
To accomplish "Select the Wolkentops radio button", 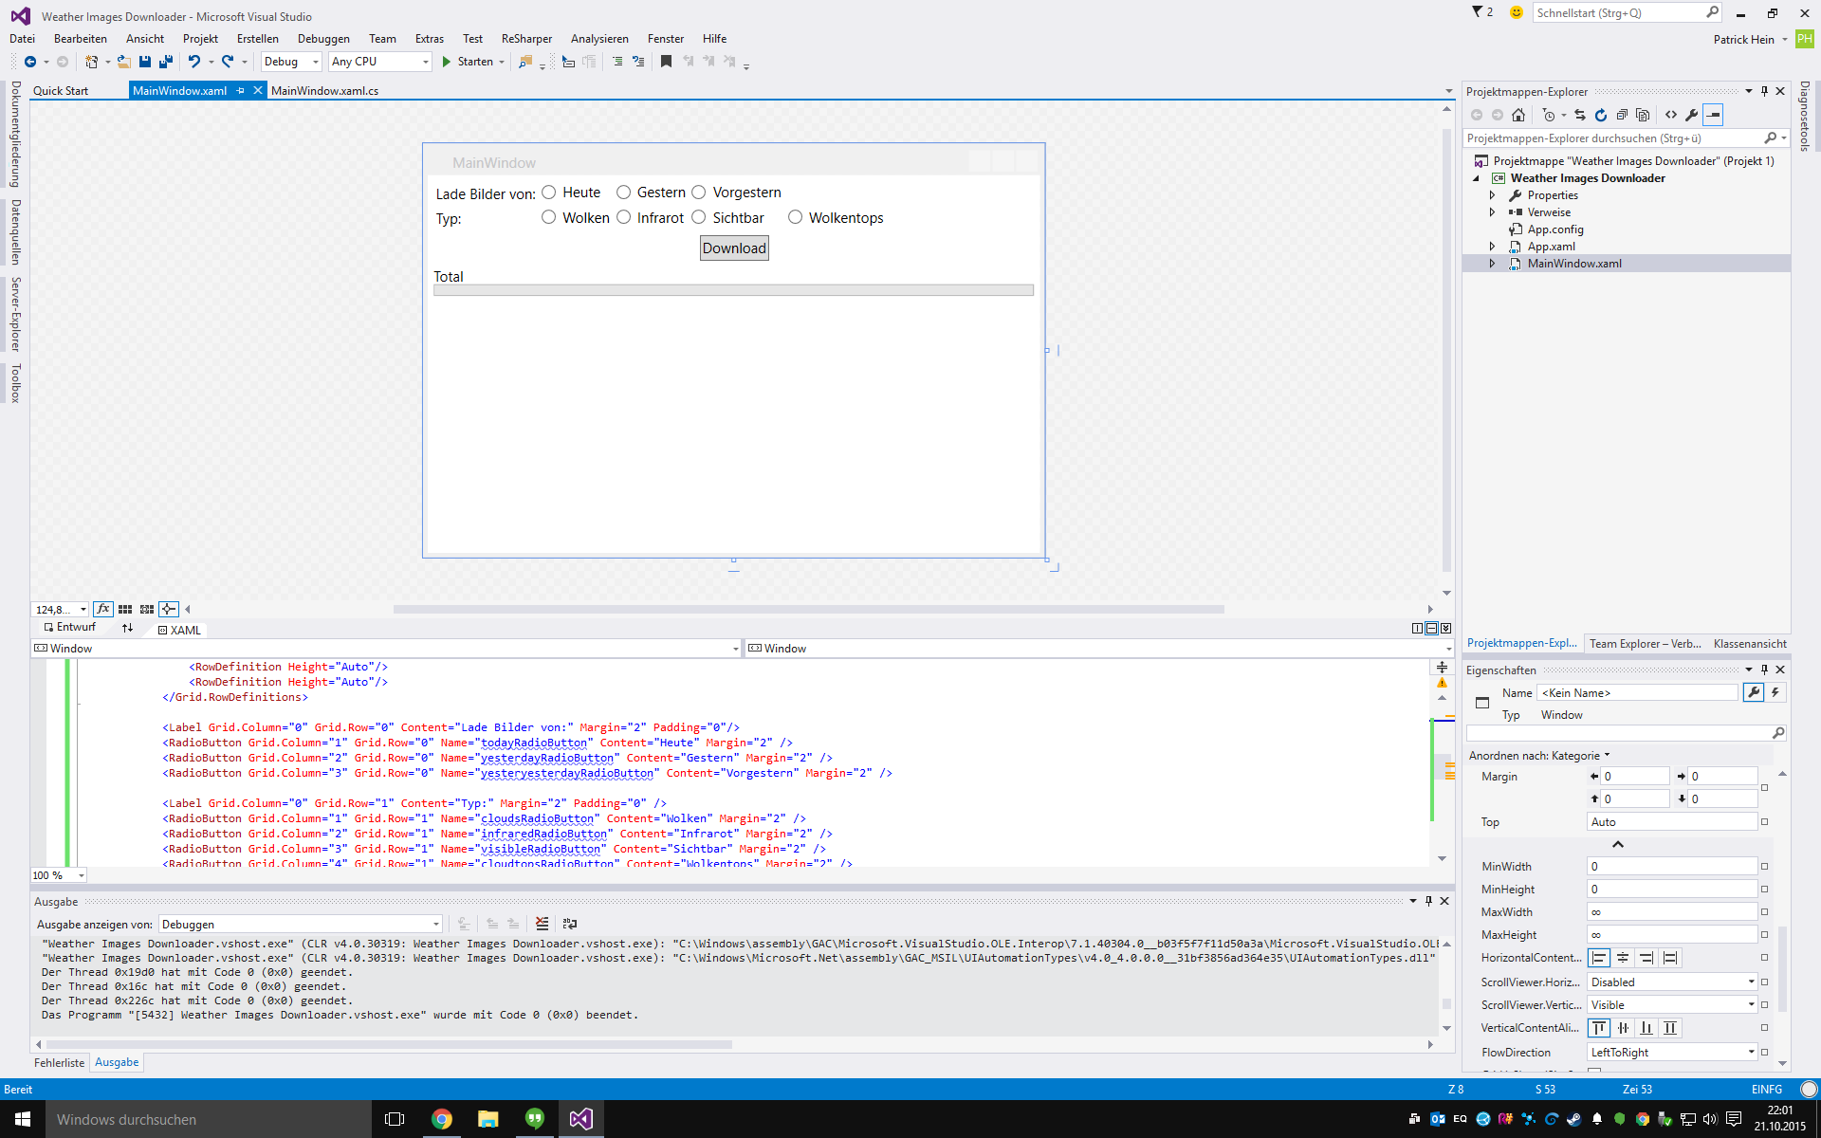I will [x=796, y=218].
